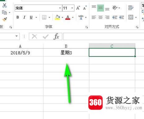Screen dimensions: 144x119
Task: Toggle the highlighted middle vertical alignment
Action: tap(101, 8)
